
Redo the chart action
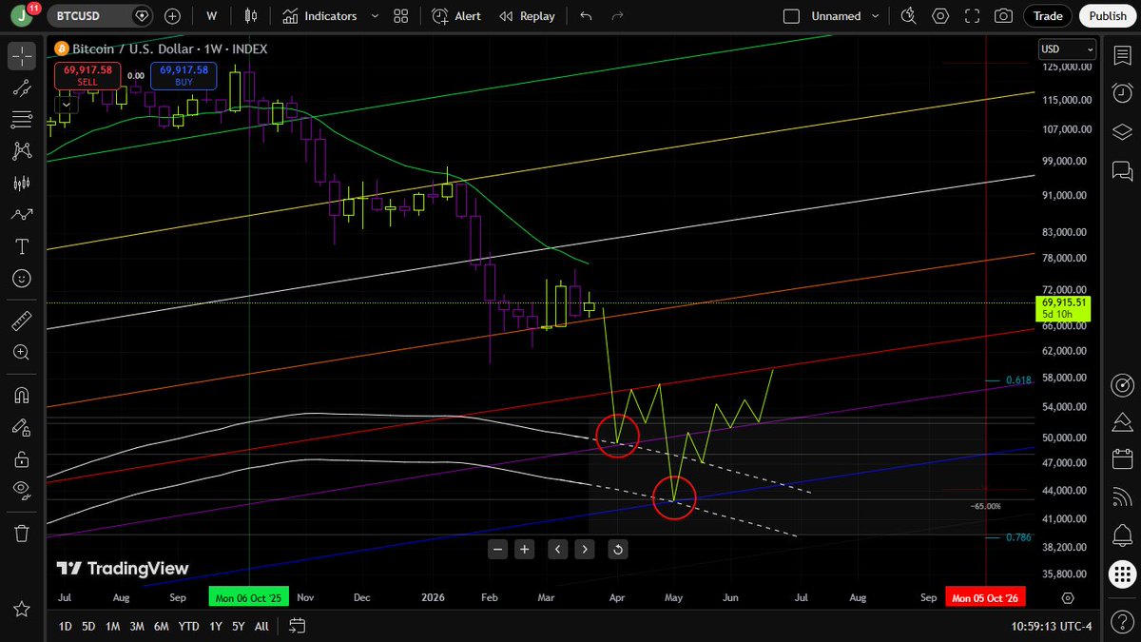[x=617, y=16]
